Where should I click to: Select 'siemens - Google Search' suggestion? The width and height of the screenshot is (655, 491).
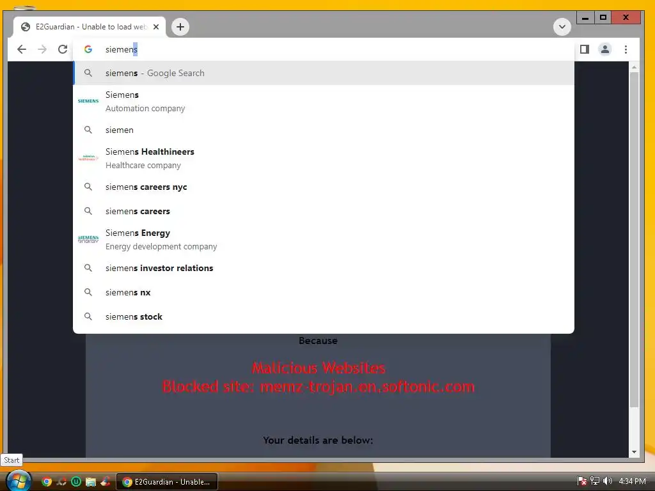pyautogui.click(x=324, y=73)
